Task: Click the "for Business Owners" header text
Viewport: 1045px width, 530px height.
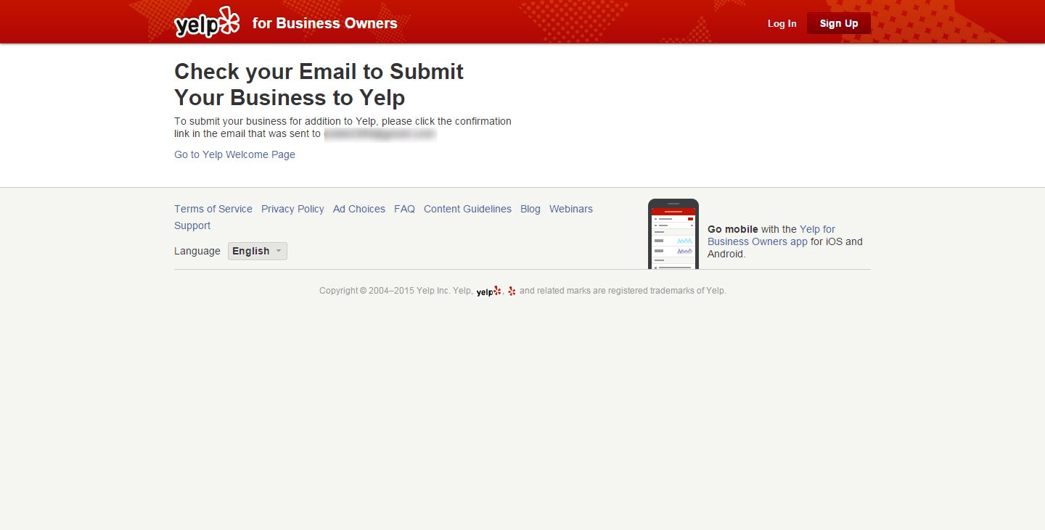Action: tap(324, 23)
